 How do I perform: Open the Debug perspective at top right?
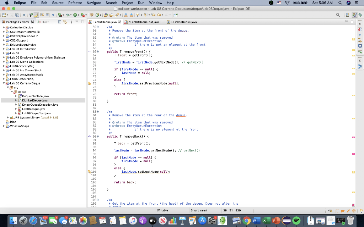click(x=360, y=15)
